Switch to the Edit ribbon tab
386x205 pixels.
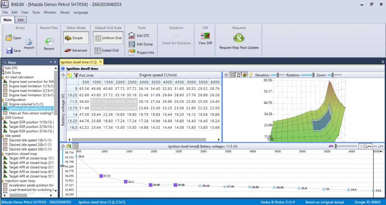point(21,20)
